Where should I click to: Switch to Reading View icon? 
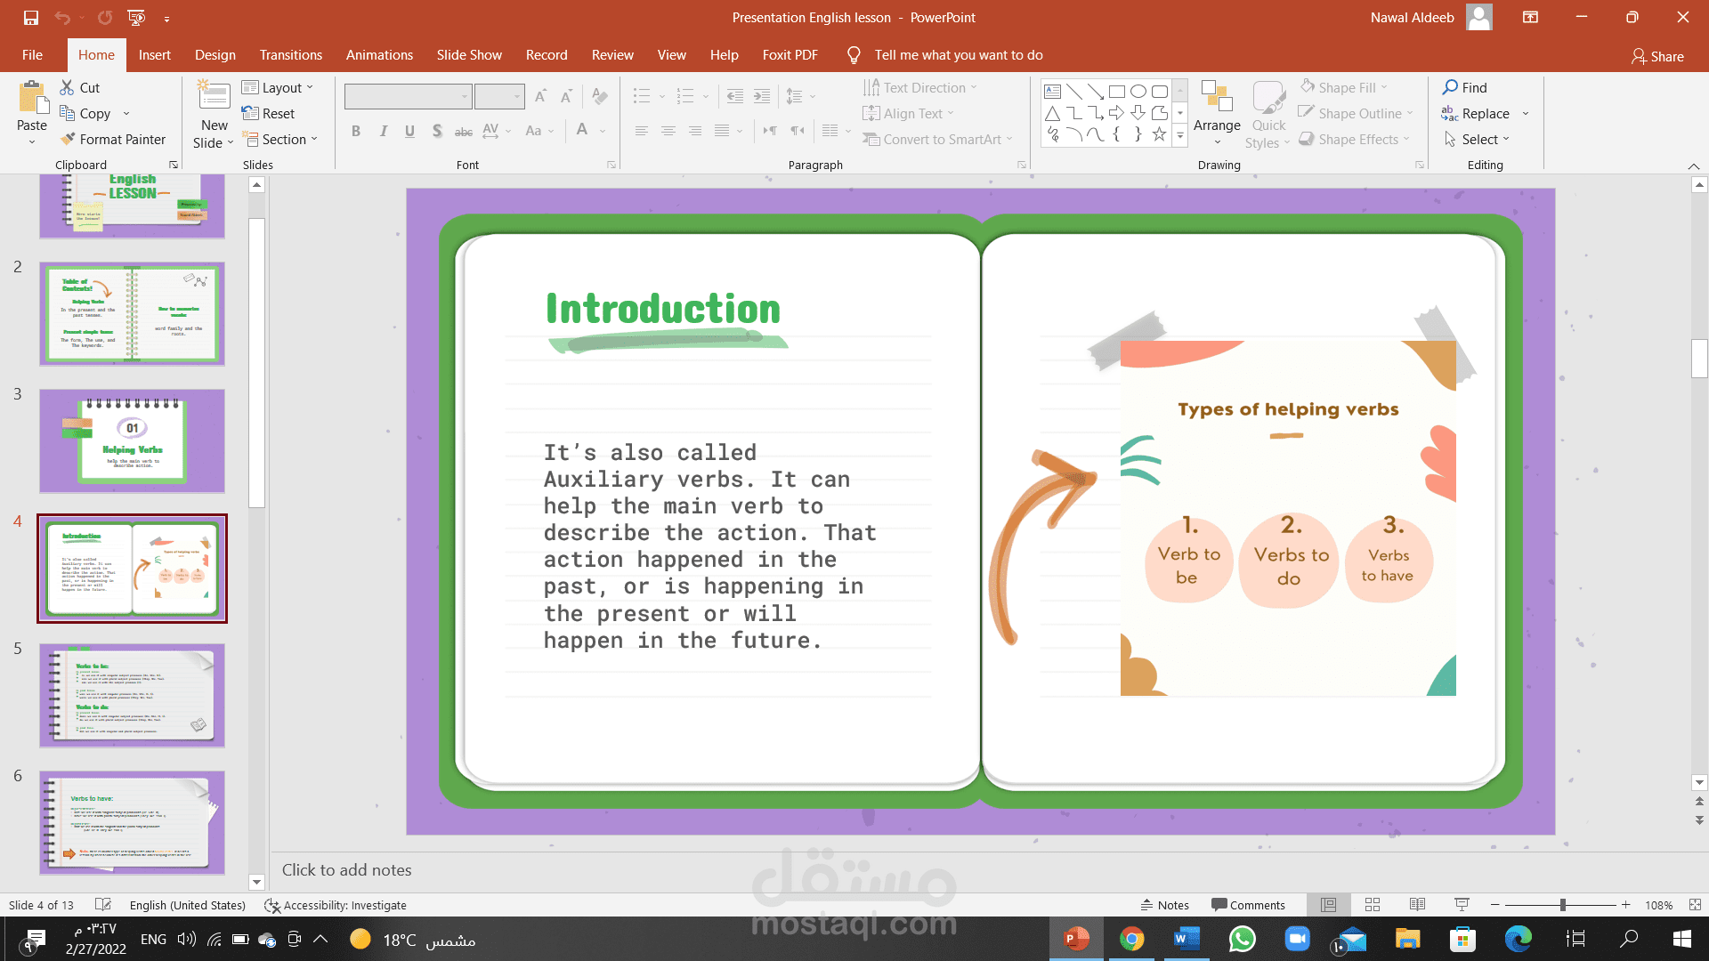point(1417,905)
